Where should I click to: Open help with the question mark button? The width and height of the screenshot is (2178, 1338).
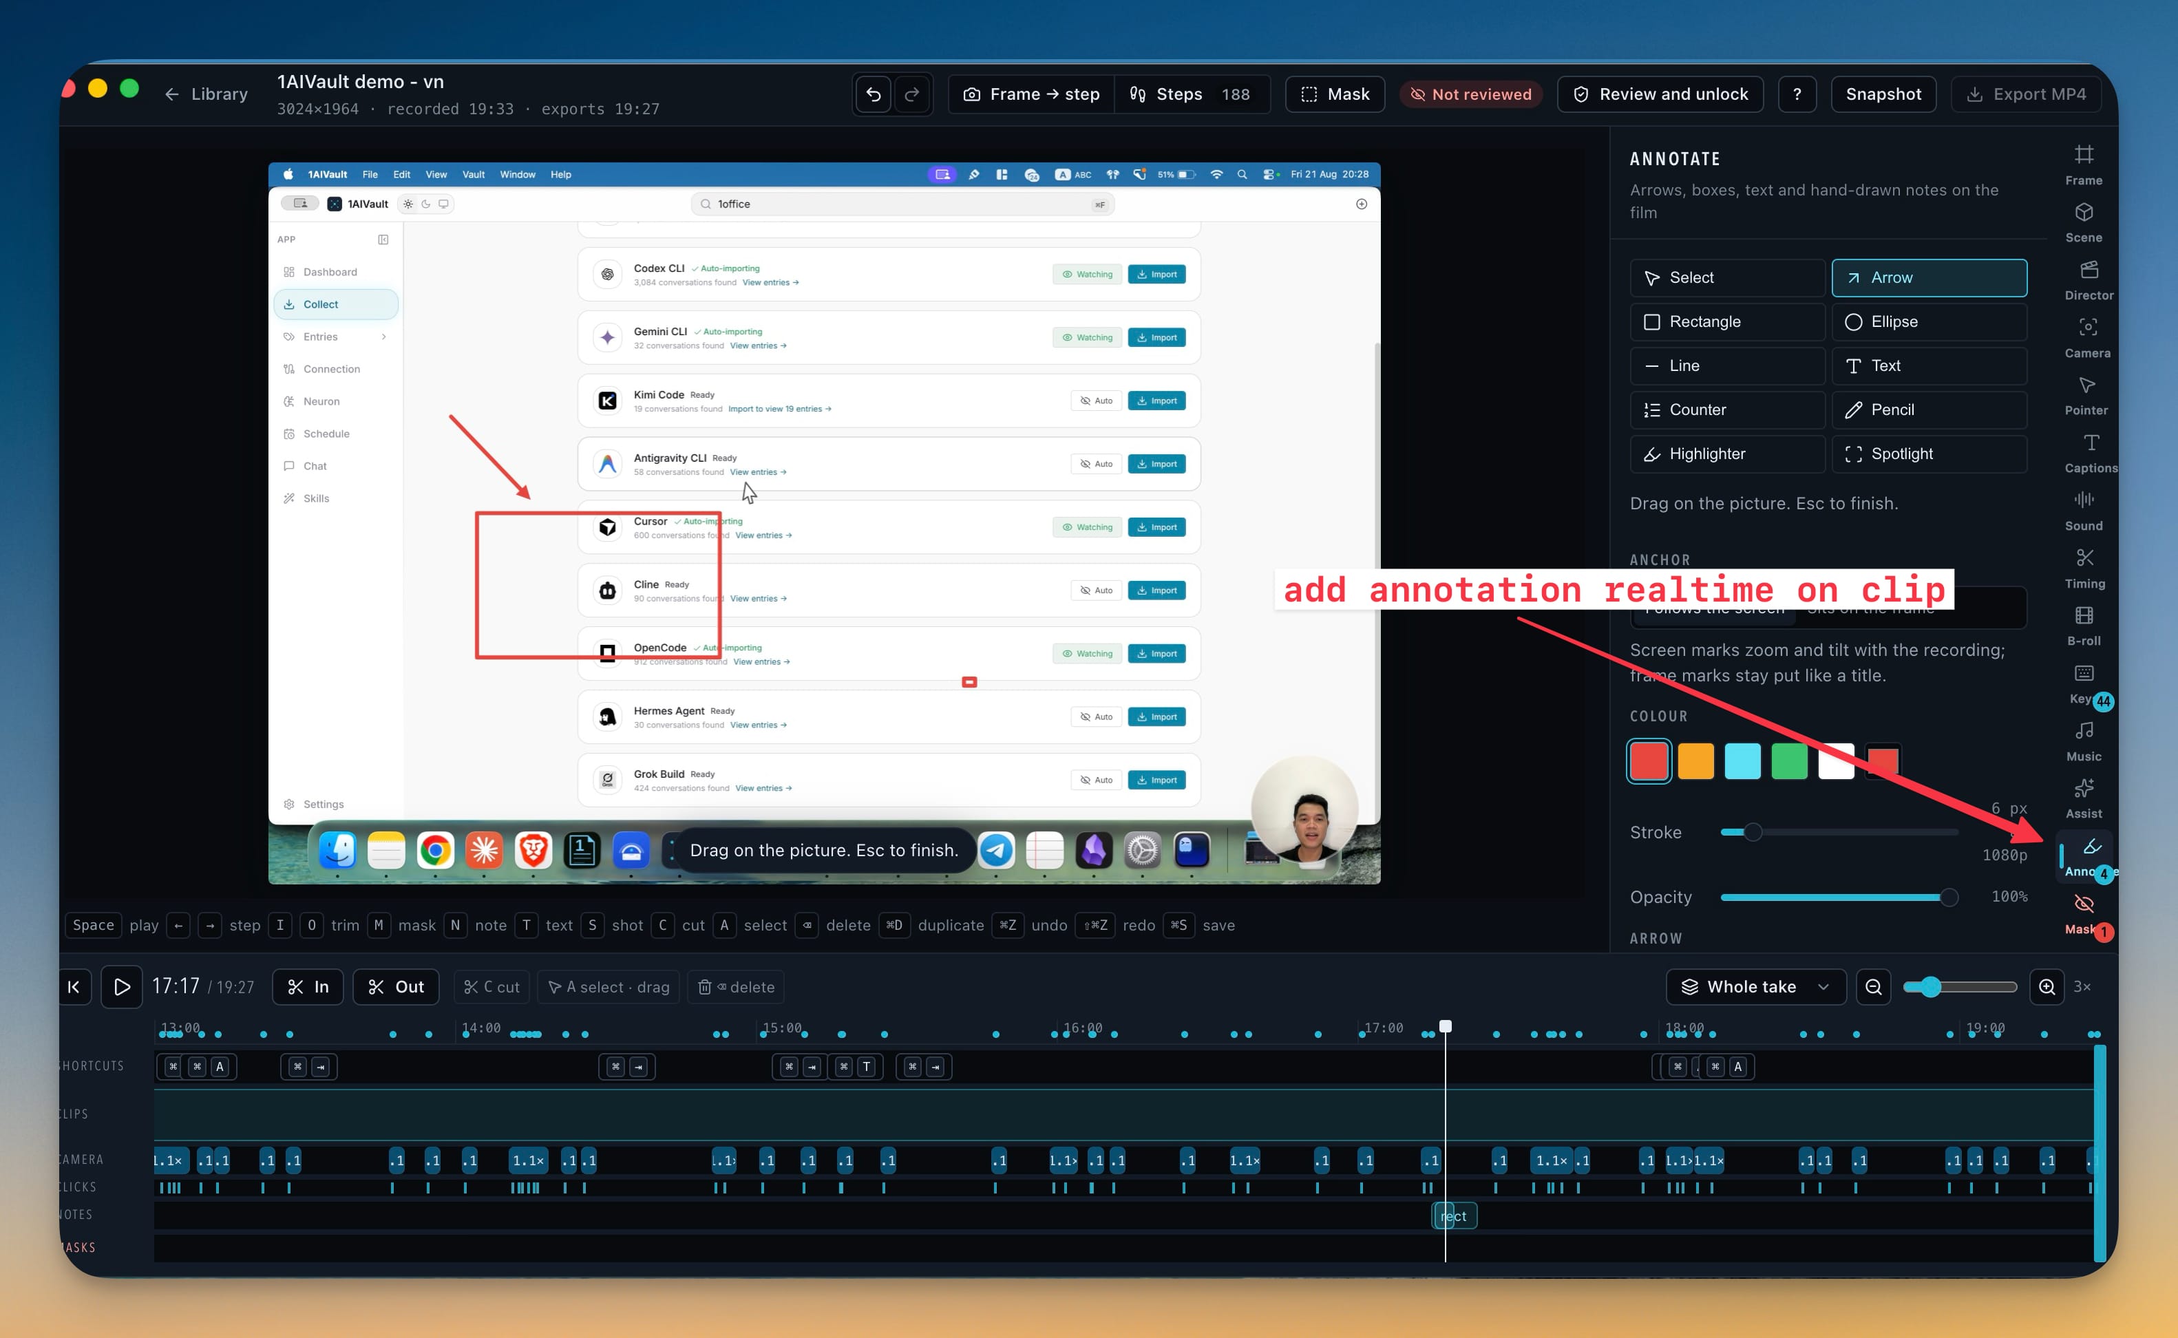pyautogui.click(x=1796, y=94)
